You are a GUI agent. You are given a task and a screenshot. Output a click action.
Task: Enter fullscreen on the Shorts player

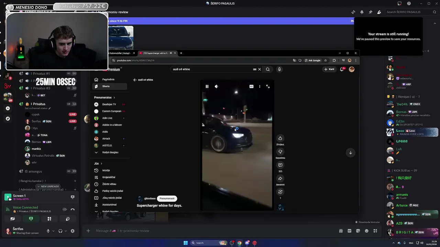pyautogui.click(x=268, y=86)
